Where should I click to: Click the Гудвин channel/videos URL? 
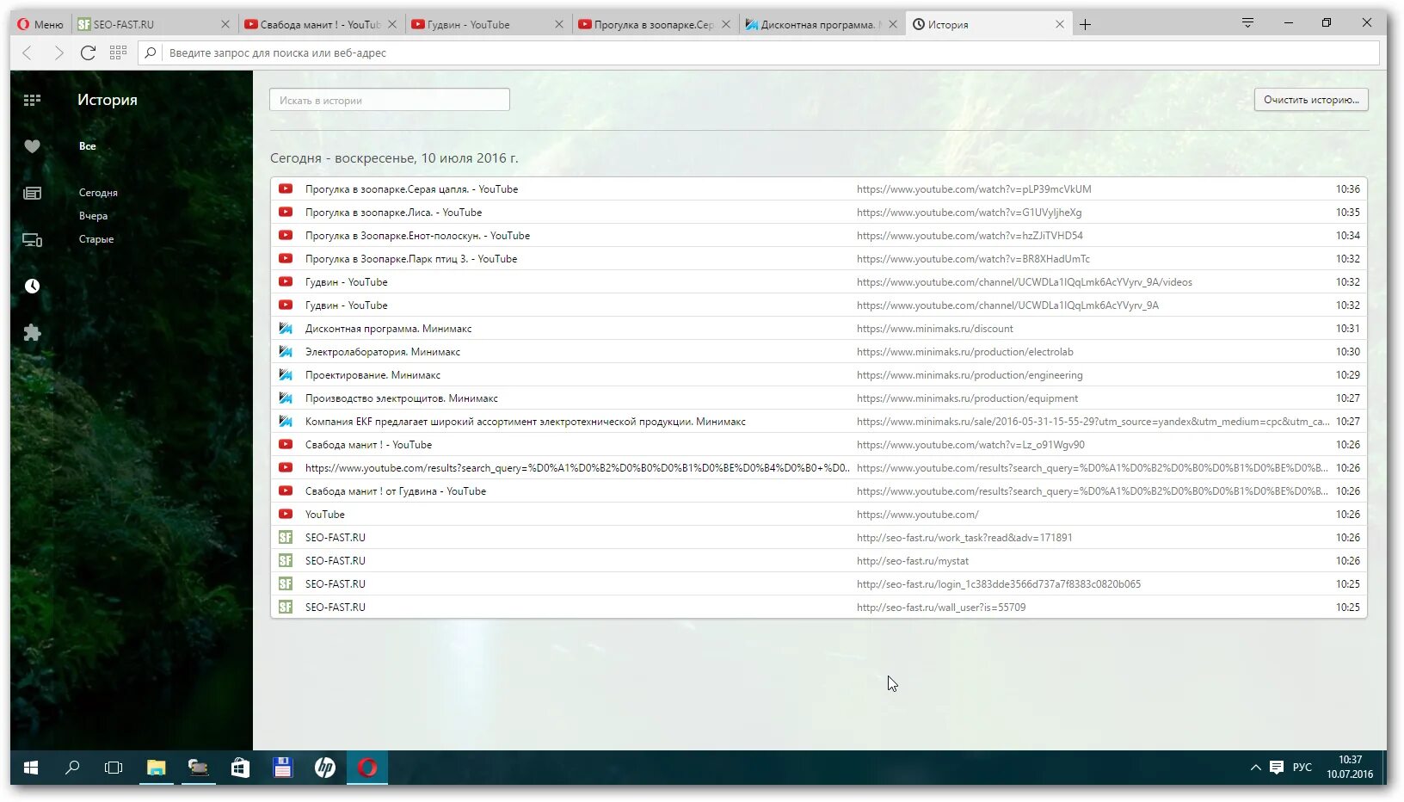pos(1024,282)
